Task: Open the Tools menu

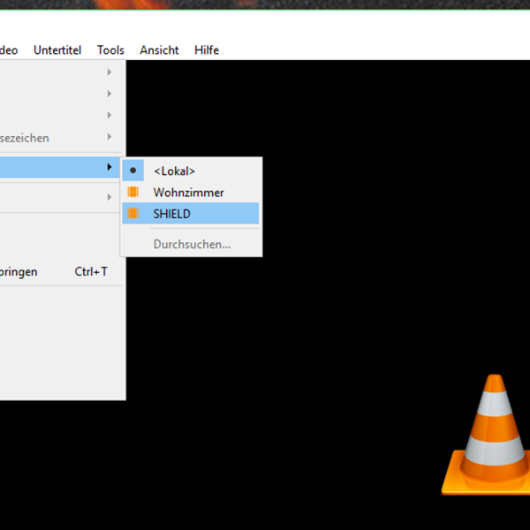Action: pos(110,50)
